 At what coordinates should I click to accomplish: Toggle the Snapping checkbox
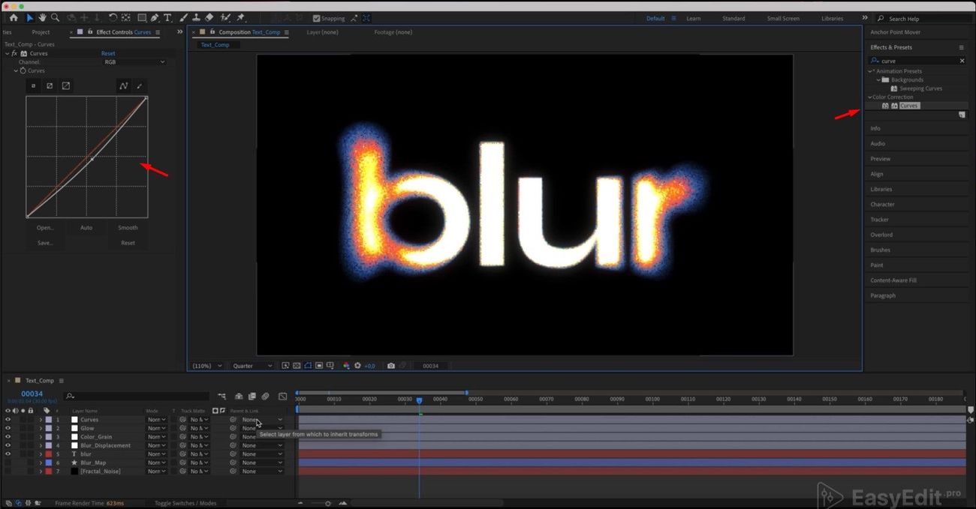click(316, 18)
